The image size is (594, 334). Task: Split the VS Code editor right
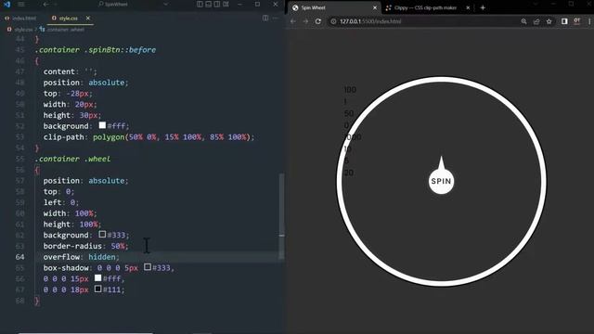[x=265, y=18]
